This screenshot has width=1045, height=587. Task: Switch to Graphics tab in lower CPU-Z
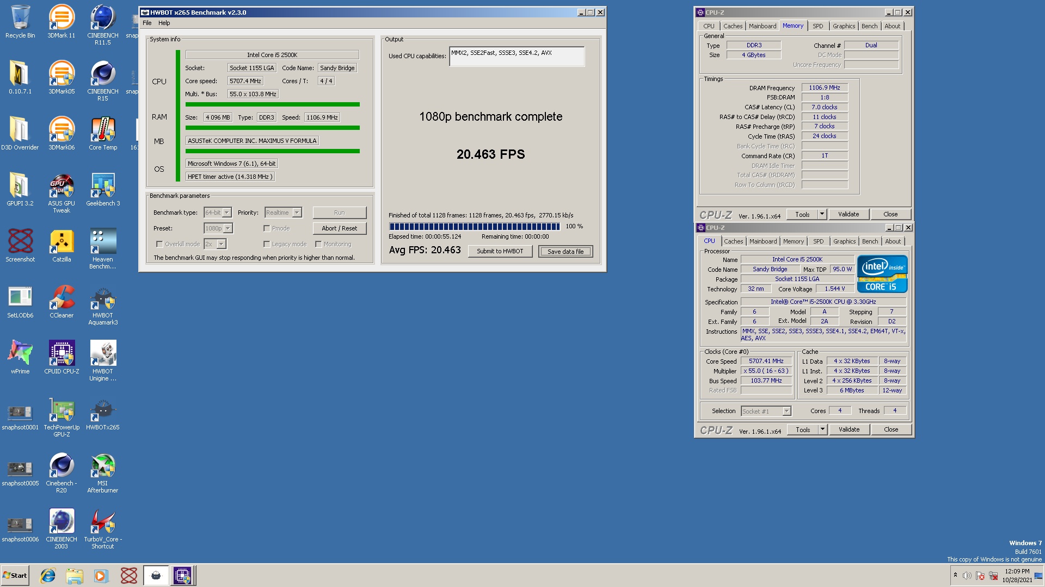tap(844, 241)
